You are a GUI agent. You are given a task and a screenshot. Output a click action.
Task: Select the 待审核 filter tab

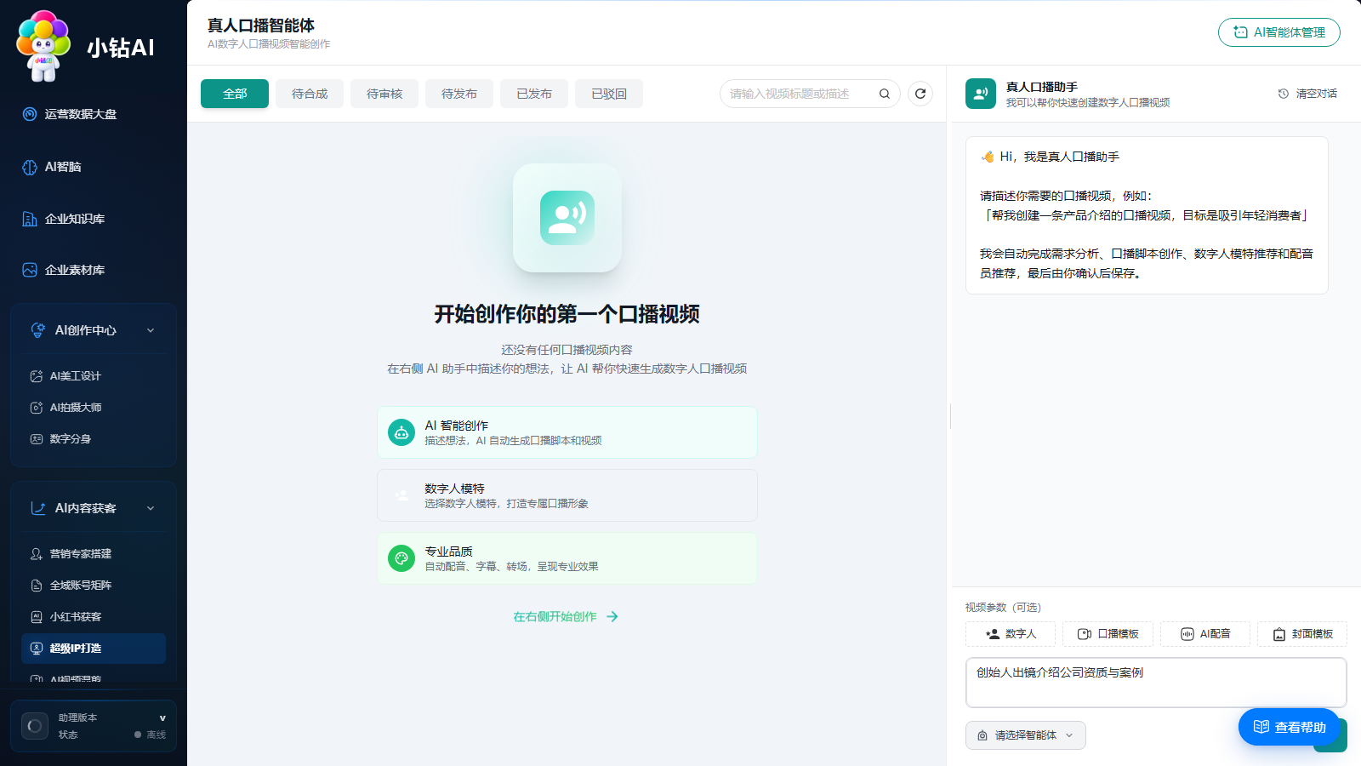pos(384,94)
